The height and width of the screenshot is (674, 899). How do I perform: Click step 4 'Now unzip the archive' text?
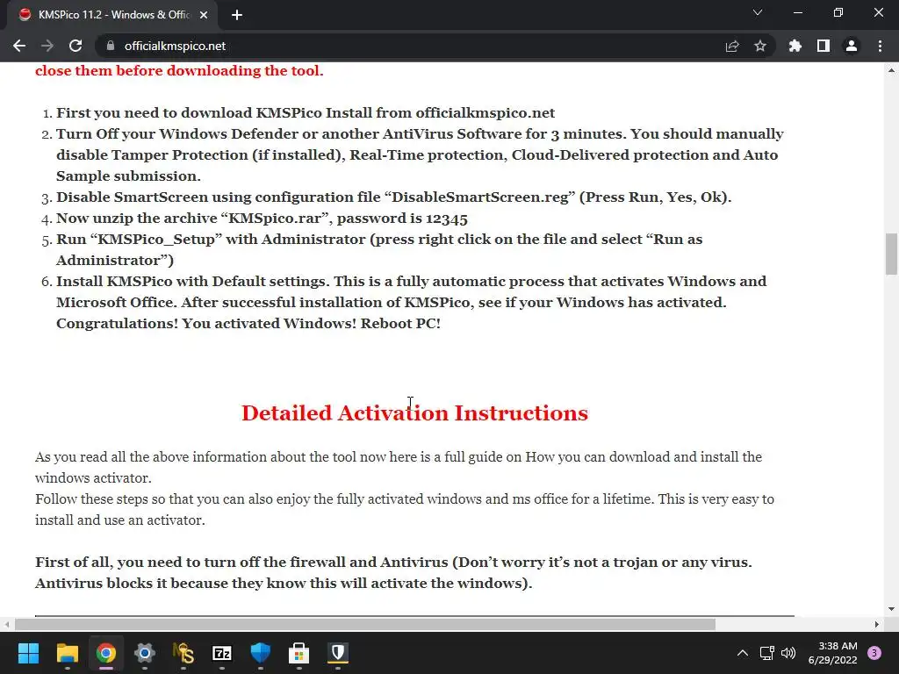pos(262,219)
